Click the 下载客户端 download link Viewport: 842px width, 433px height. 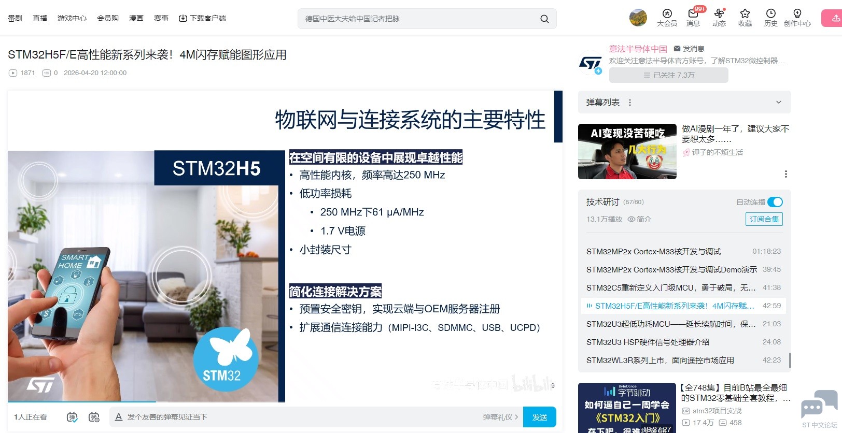202,18
